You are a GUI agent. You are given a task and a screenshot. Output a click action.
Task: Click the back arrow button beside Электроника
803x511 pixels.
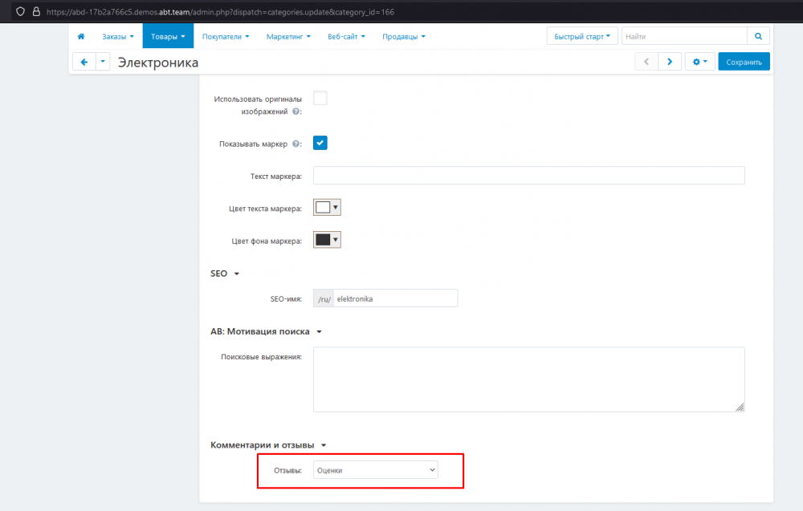(x=84, y=62)
